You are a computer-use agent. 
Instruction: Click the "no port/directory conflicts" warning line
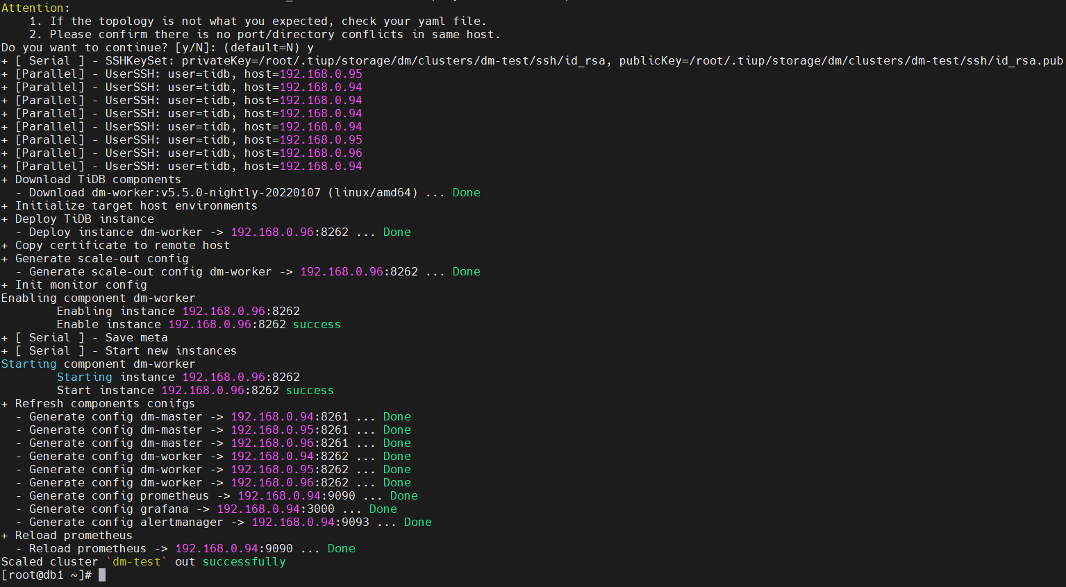click(265, 35)
